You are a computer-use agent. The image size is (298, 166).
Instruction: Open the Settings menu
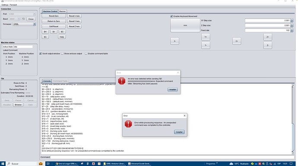pyautogui.click(x=5, y=5)
